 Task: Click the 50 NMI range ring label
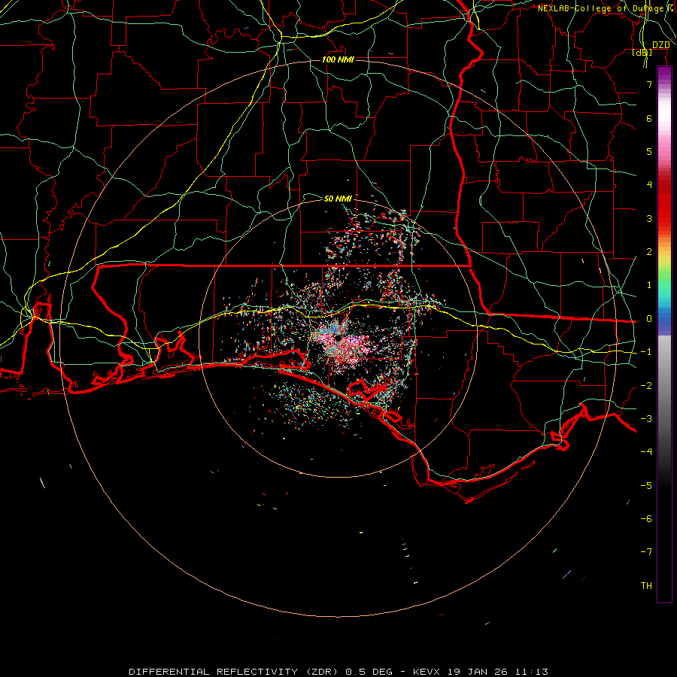338,199
